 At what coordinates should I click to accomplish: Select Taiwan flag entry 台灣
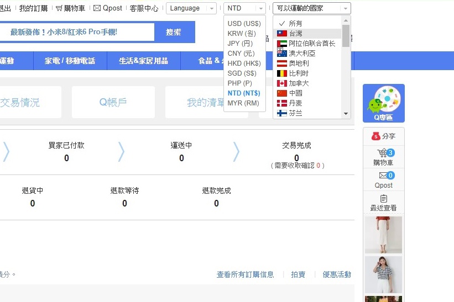(x=307, y=34)
